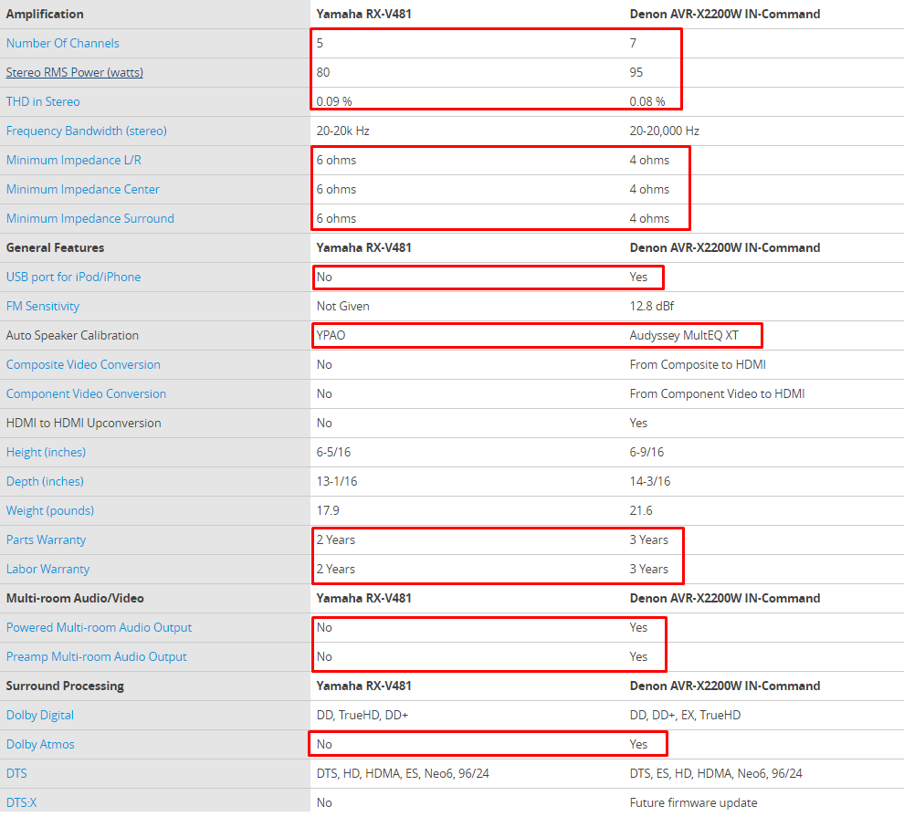Click From Component Video to HDMI value
This screenshot has width=904, height=817.
[717, 394]
